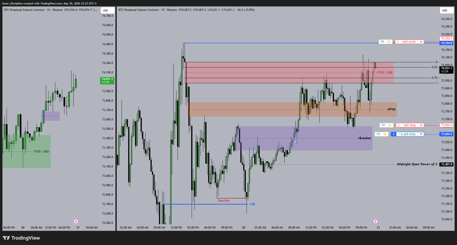Cancel the Sell Stop order with its X
457x245 pixels.
(x=421, y=125)
